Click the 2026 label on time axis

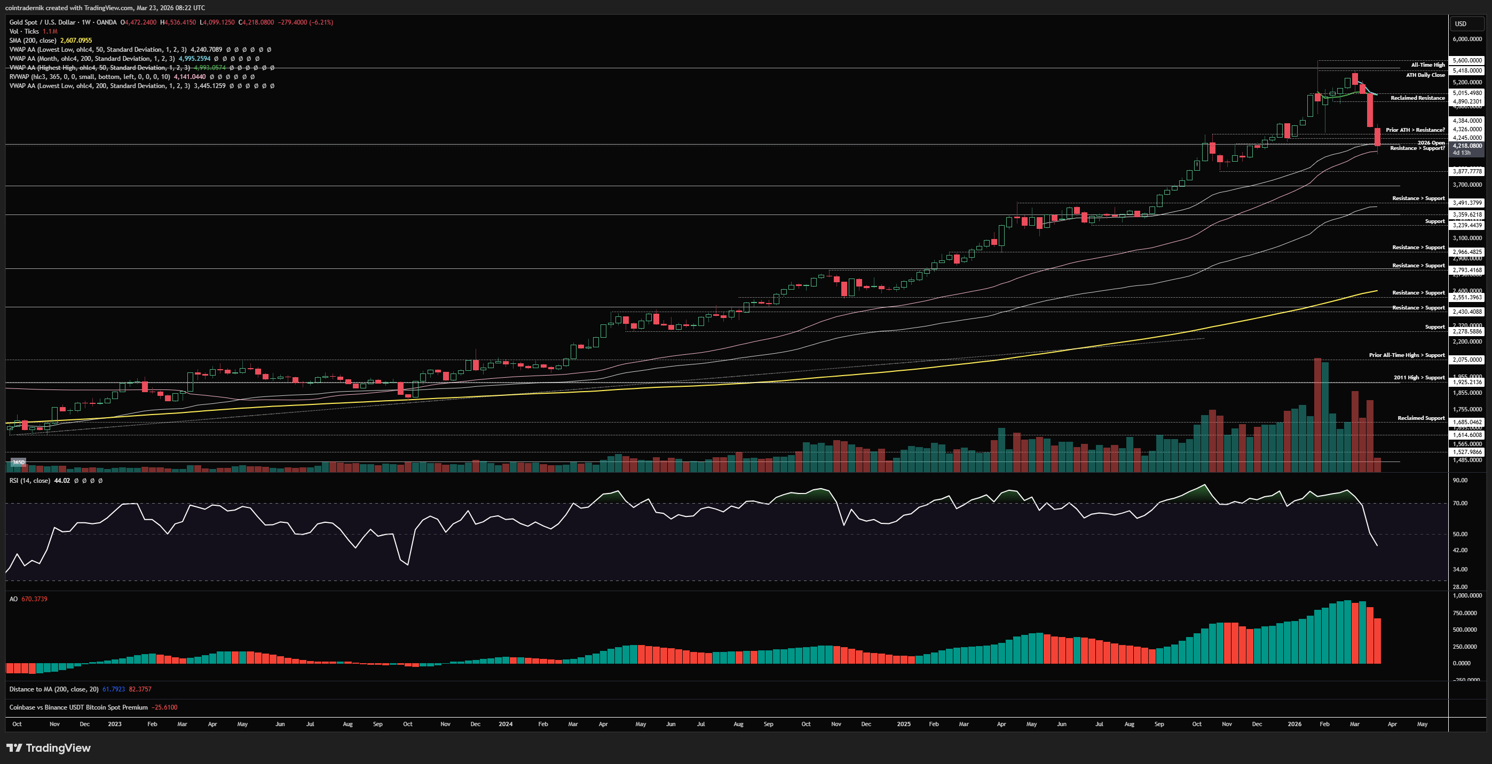[x=1294, y=724]
